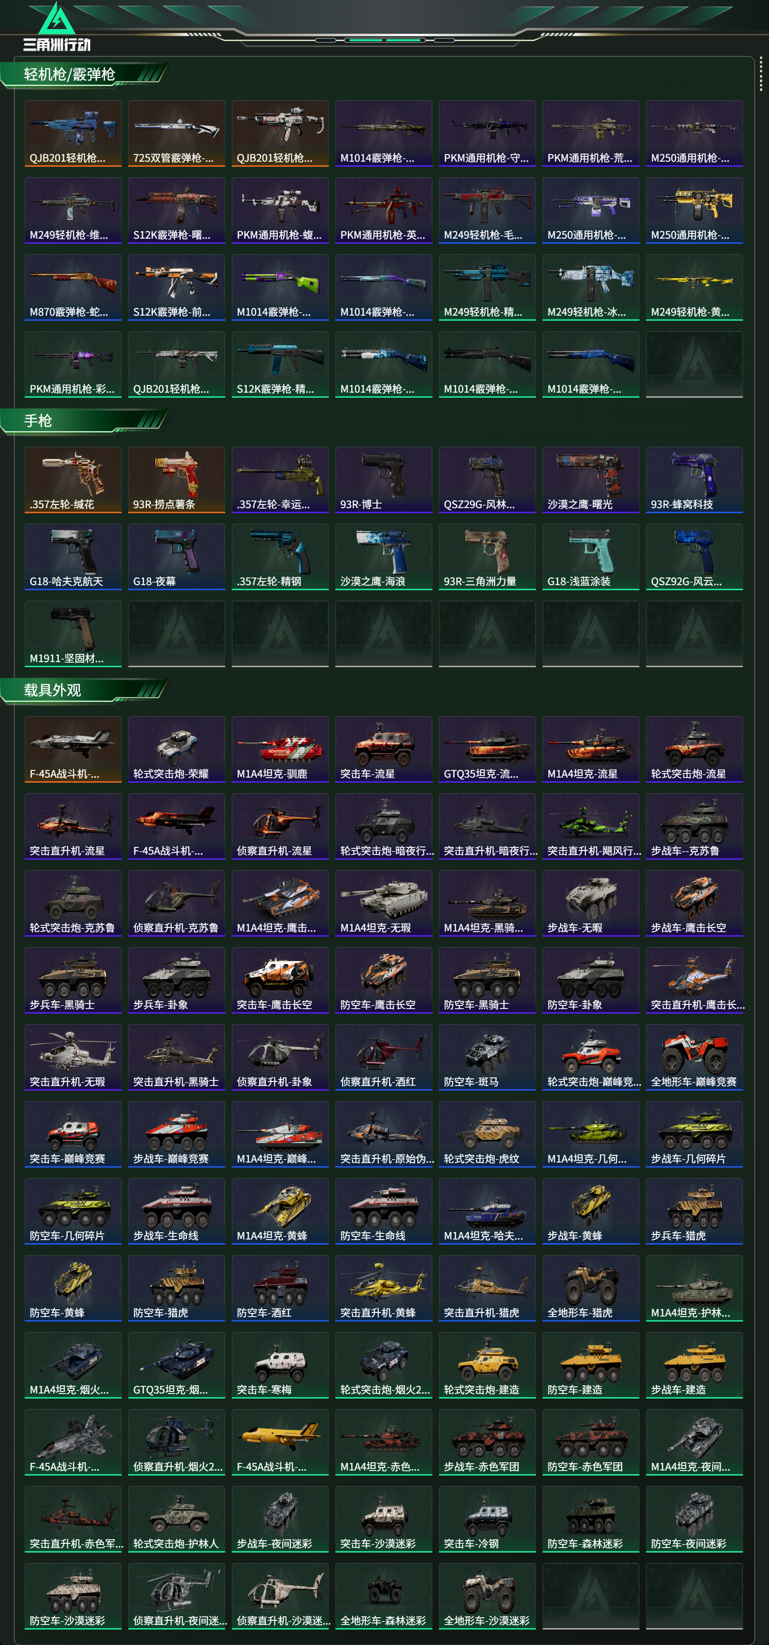Choose the 93R-捞点薯条 pistol skin
The width and height of the screenshot is (769, 1645).
coord(177,479)
